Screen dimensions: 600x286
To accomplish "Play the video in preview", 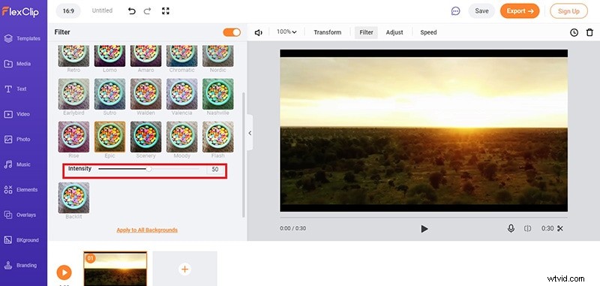I will point(424,228).
